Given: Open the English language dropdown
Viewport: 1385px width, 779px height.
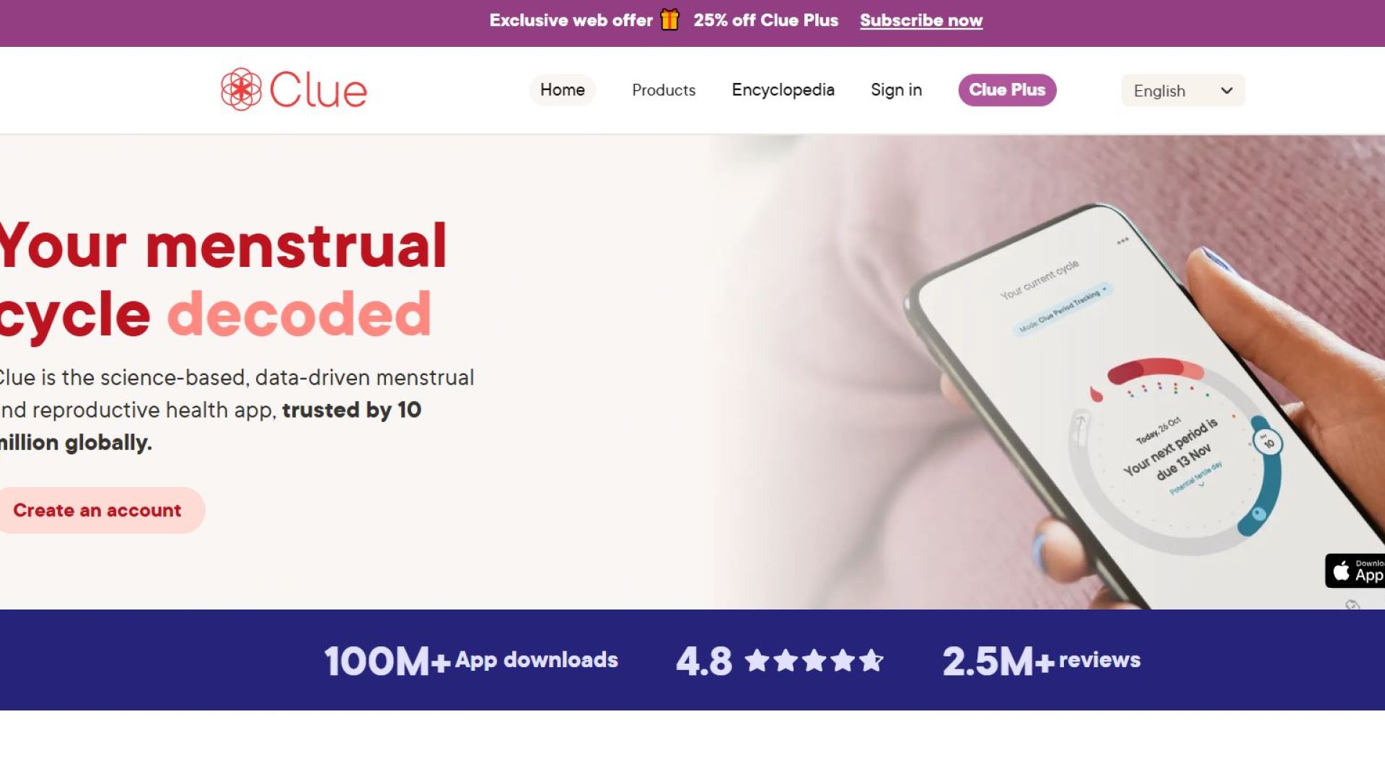Looking at the screenshot, I should click(x=1183, y=90).
